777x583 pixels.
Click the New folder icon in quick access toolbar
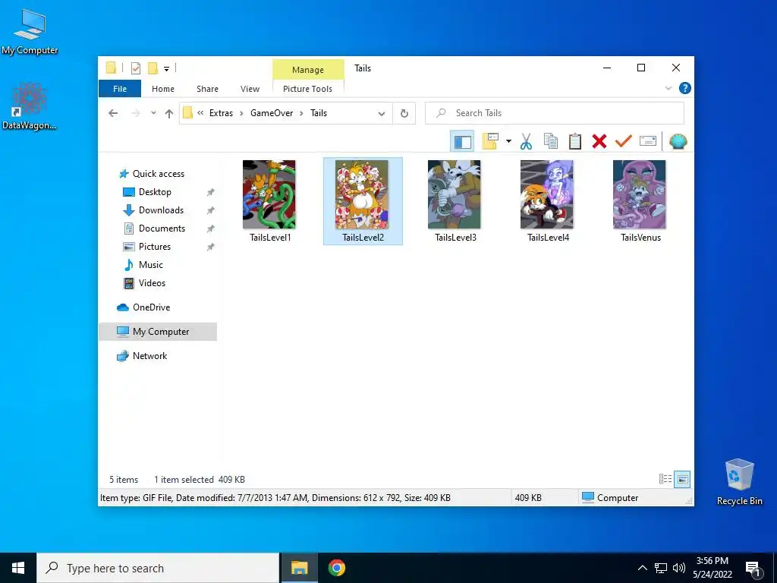point(153,68)
